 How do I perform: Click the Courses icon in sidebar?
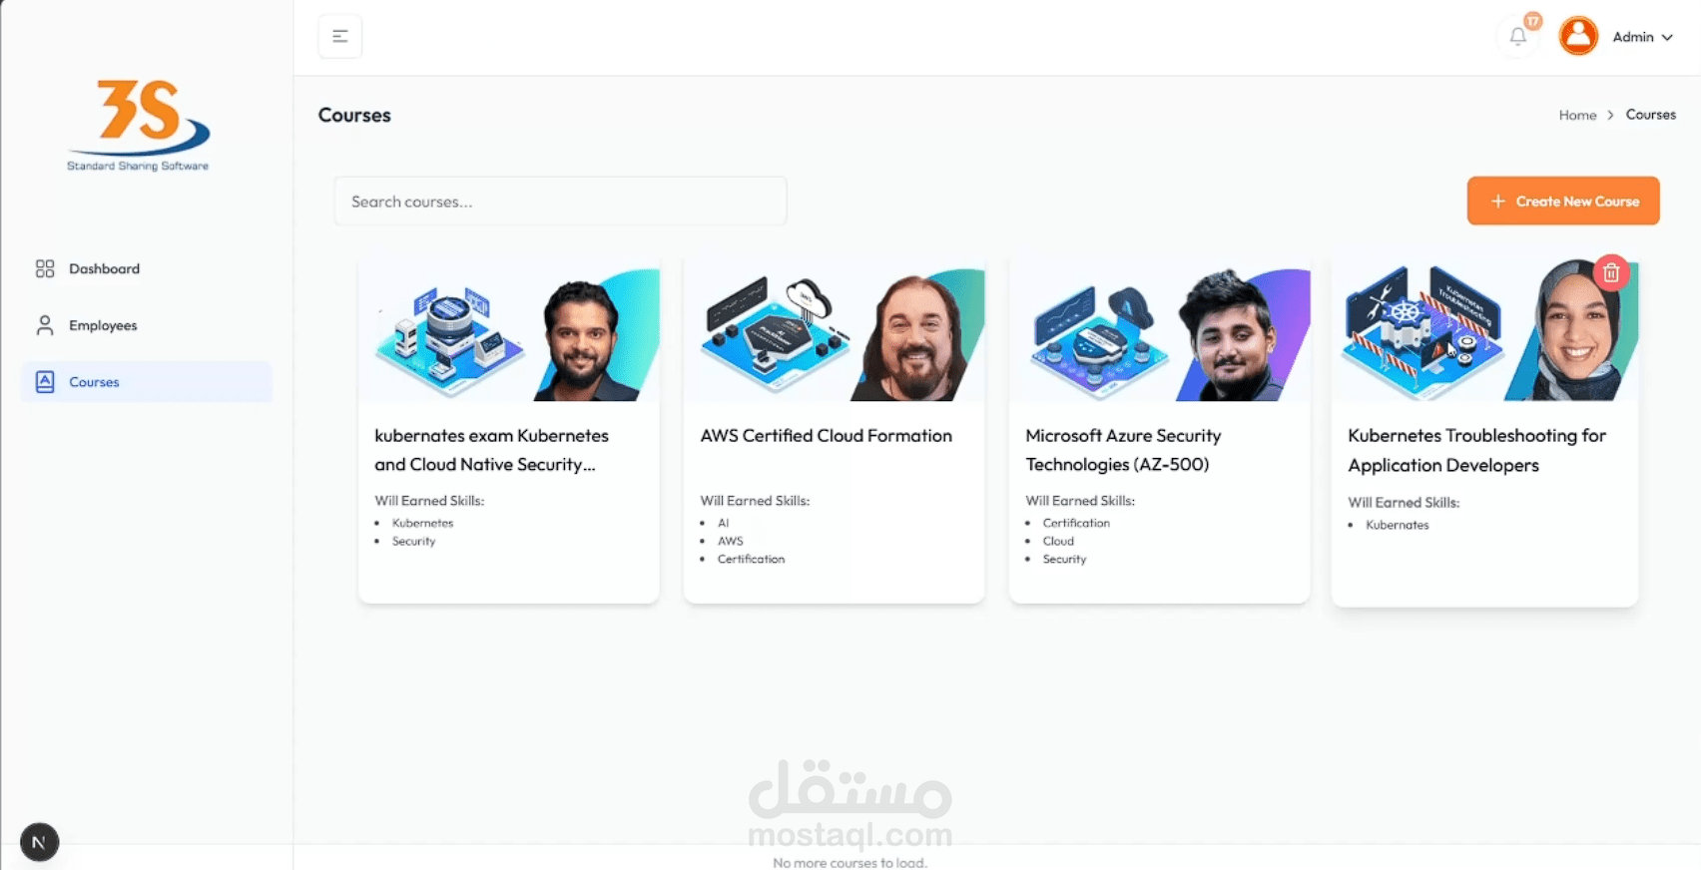coord(45,382)
